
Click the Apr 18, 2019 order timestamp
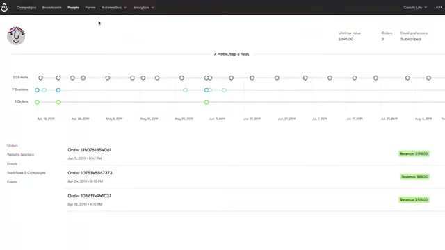click(85, 204)
